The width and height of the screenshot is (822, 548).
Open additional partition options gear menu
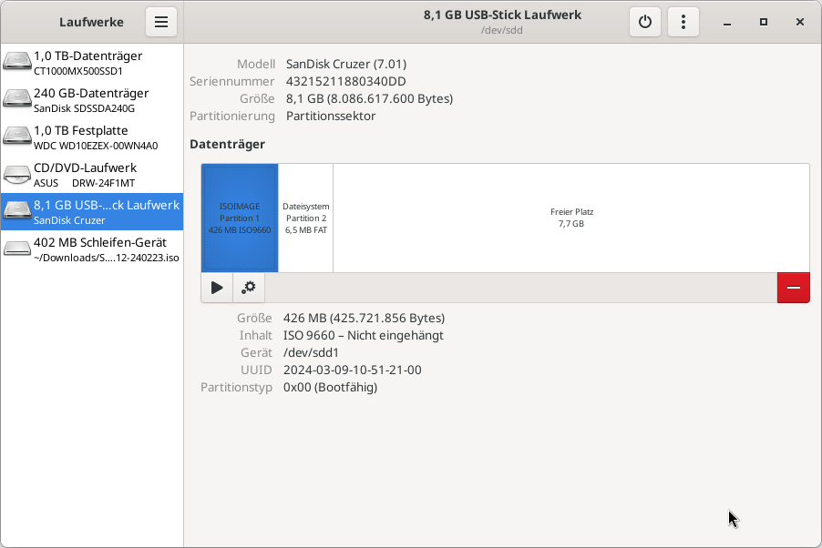[x=249, y=288]
